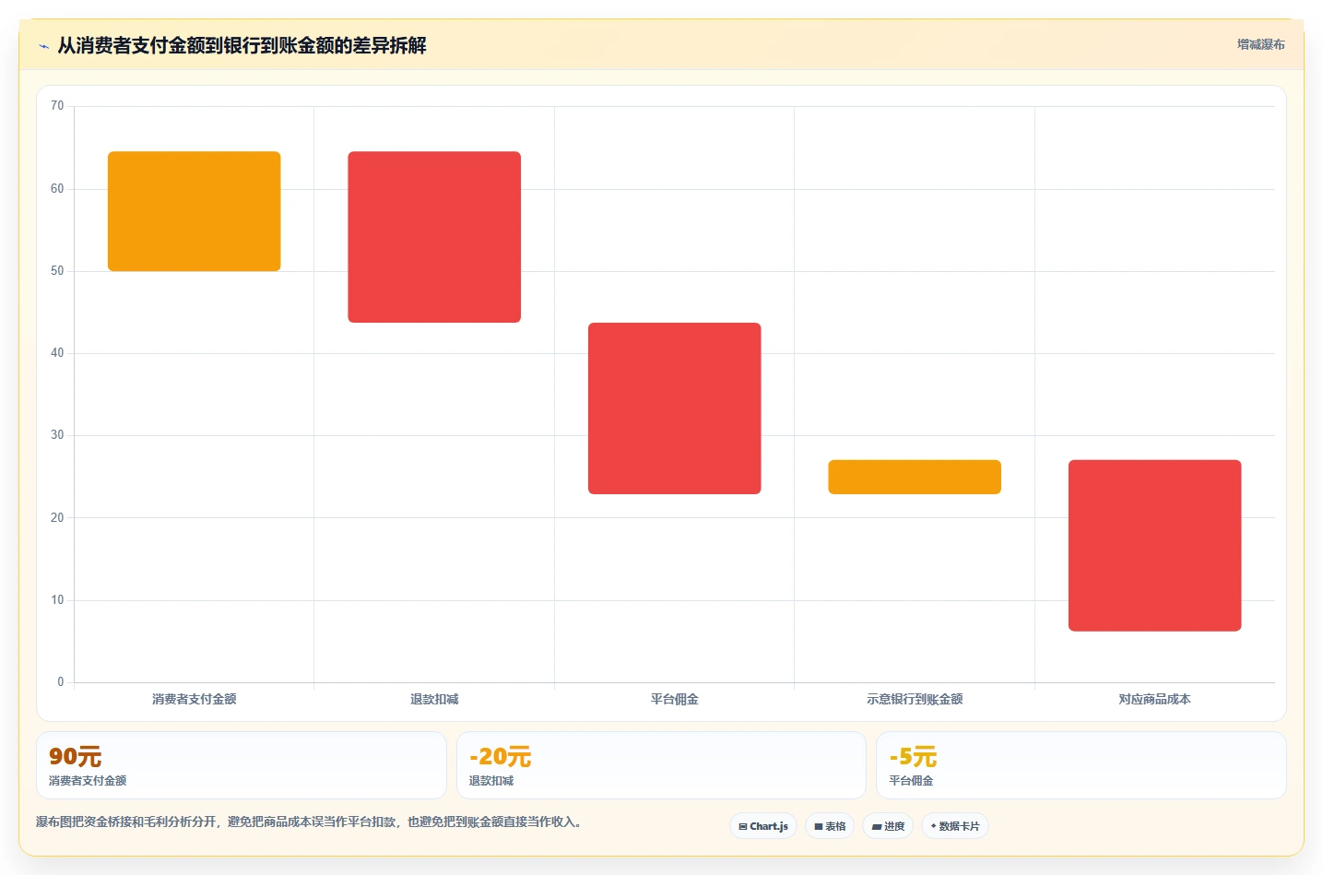
Task: Click the y-axis value 40
Action: (57, 353)
